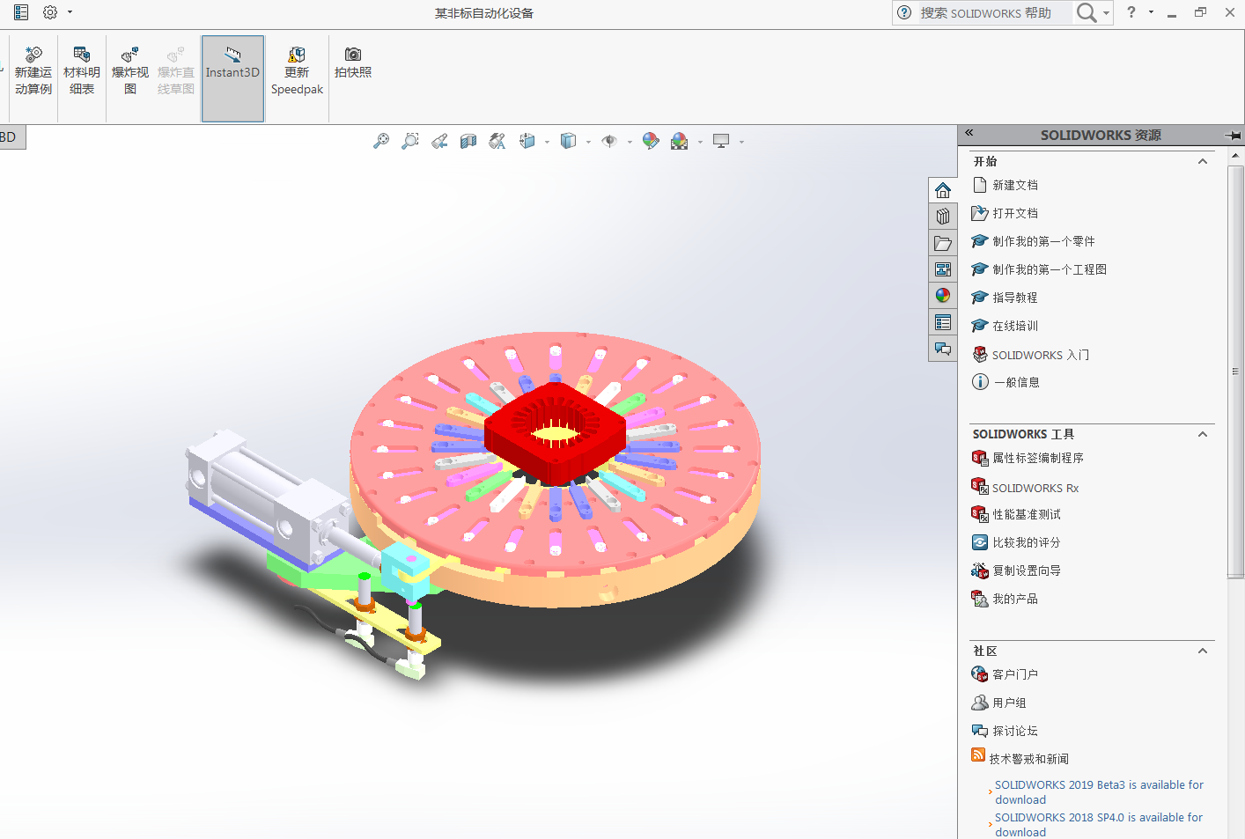Open the Appearances, Scenes and Decals tab
The height and width of the screenshot is (839, 1245).
point(943,296)
